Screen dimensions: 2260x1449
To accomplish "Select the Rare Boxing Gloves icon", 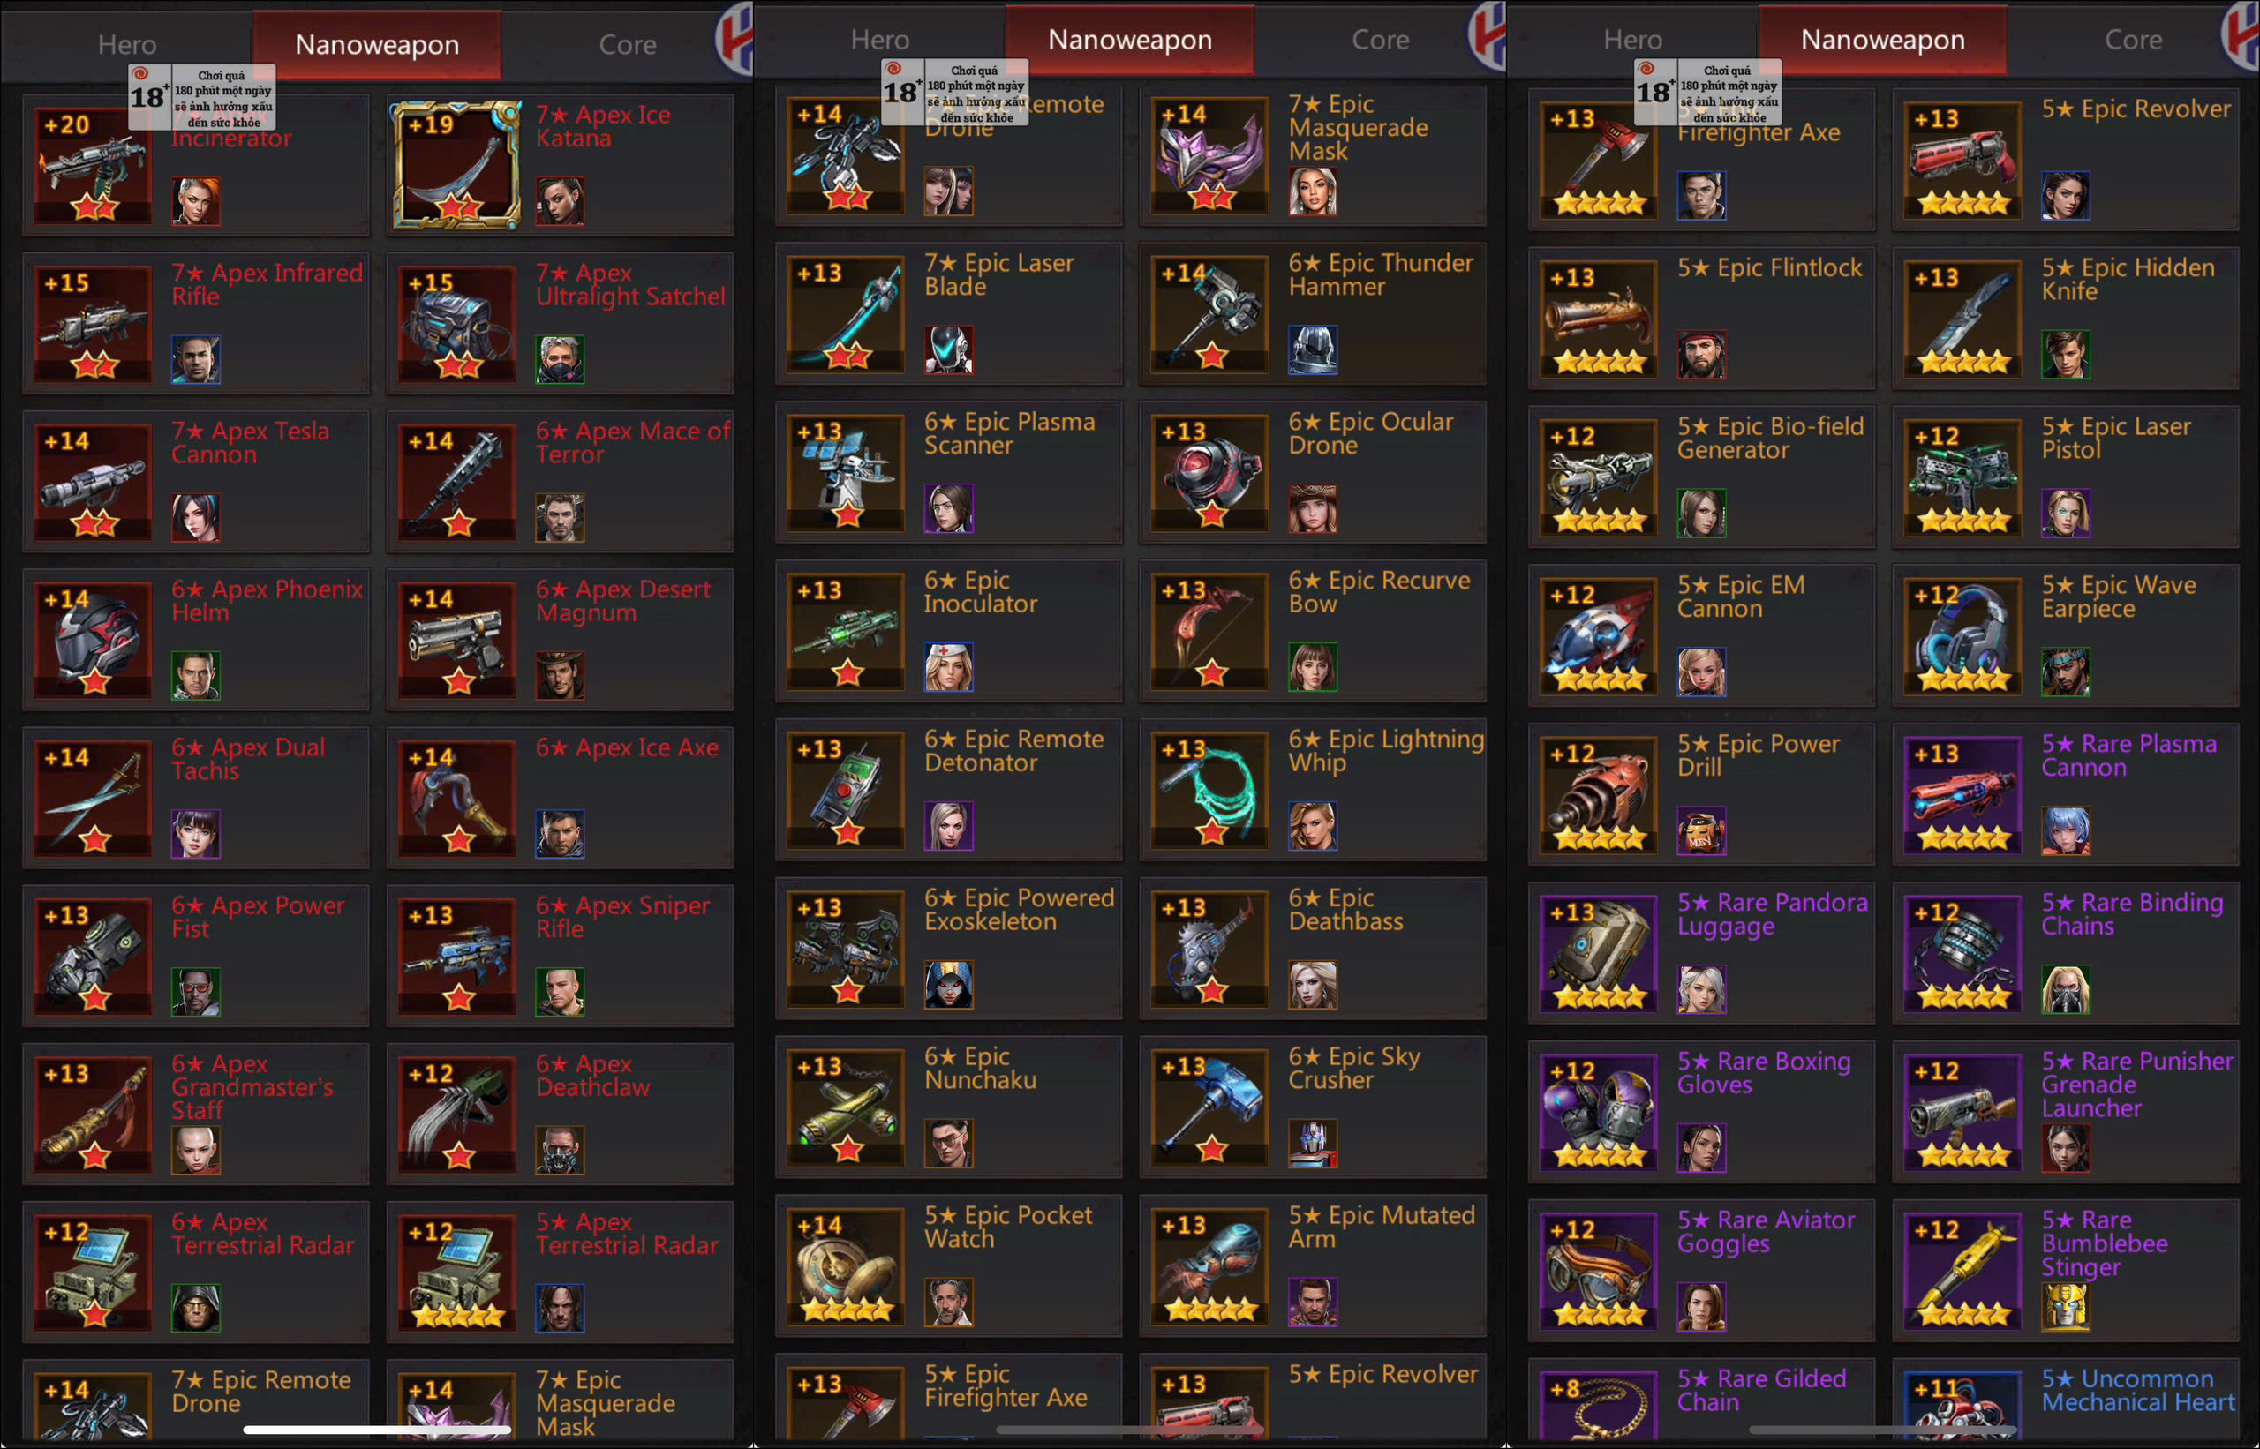I will pos(1598,1111).
